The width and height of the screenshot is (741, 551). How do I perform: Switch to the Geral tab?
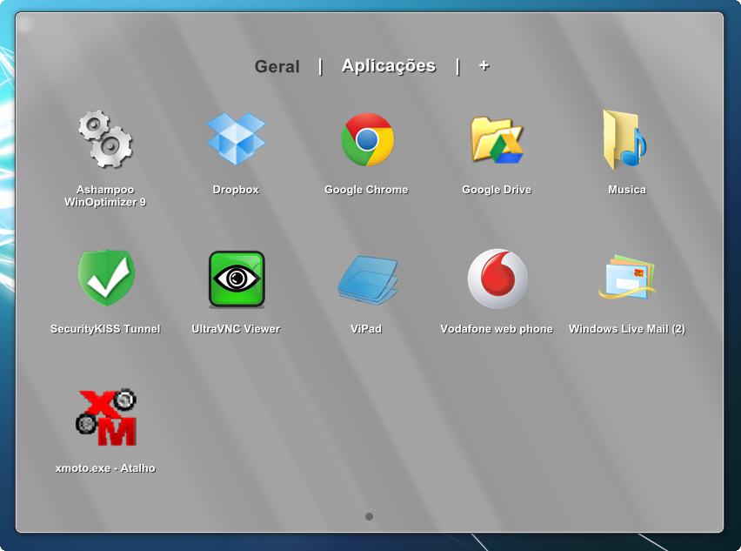click(x=277, y=66)
